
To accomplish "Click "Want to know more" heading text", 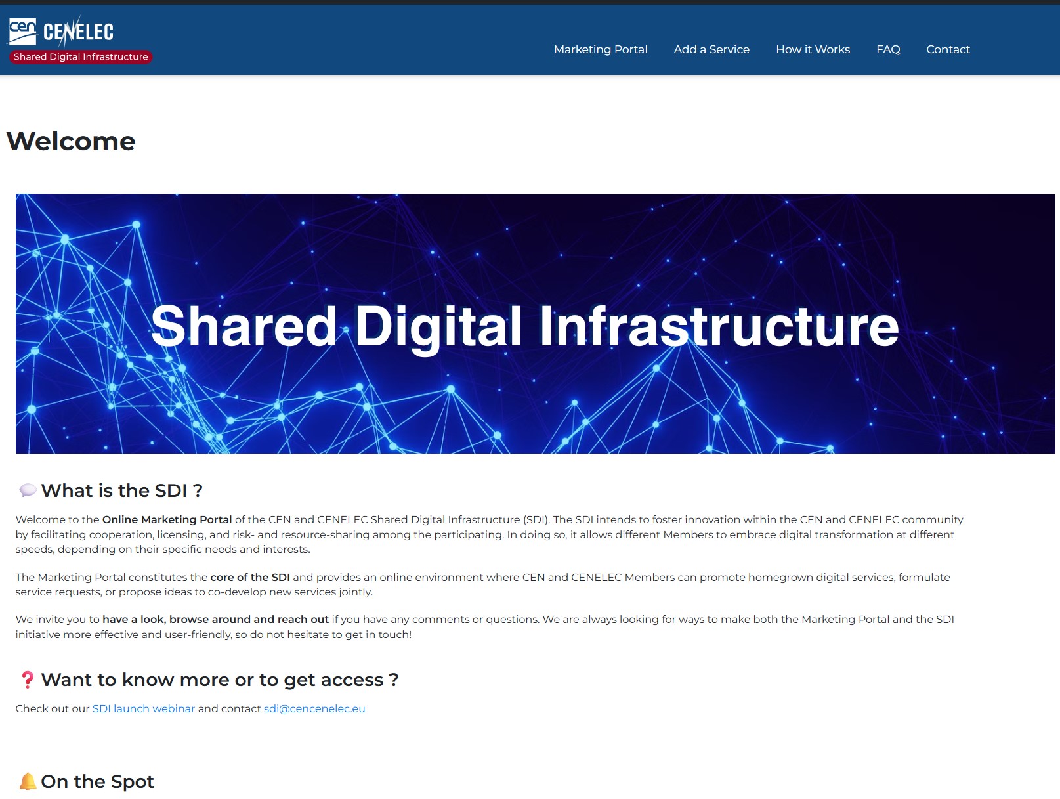I will [x=219, y=680].
